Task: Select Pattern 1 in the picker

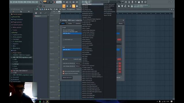Action: coord(41,16)
